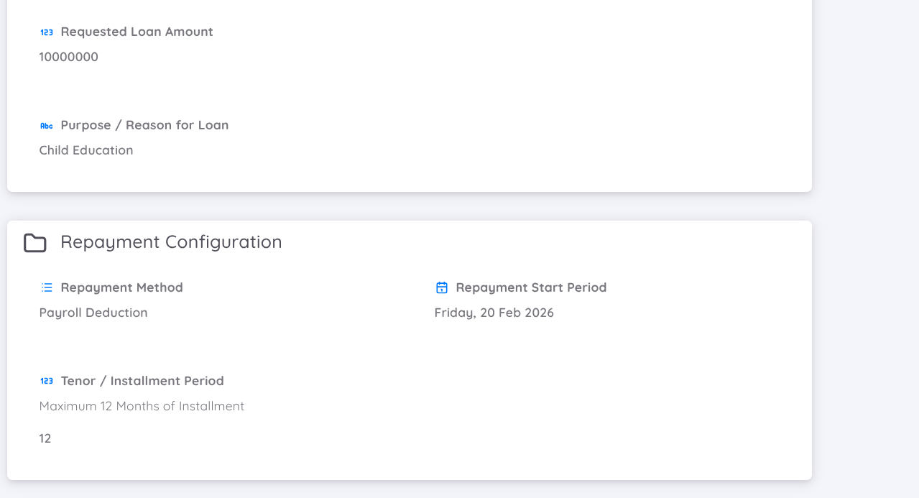Click the list icon beside Repayment Method
Screen dimensions: 919x498
pos(47,287)
